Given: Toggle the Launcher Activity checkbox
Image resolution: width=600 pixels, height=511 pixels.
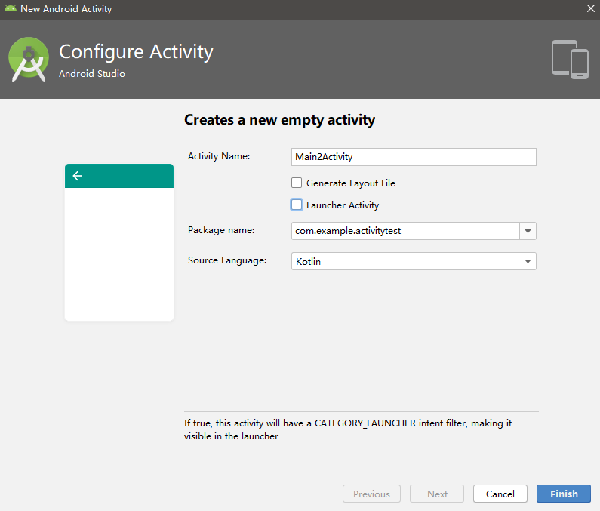Looking at the screenshot, I should [x=297, y=205].
